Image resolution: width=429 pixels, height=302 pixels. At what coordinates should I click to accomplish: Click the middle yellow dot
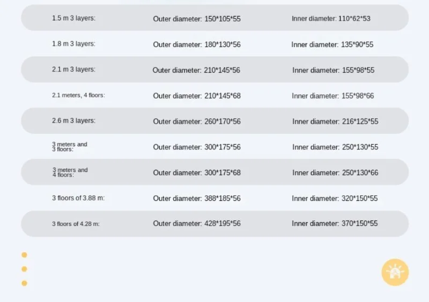[24, 269]
